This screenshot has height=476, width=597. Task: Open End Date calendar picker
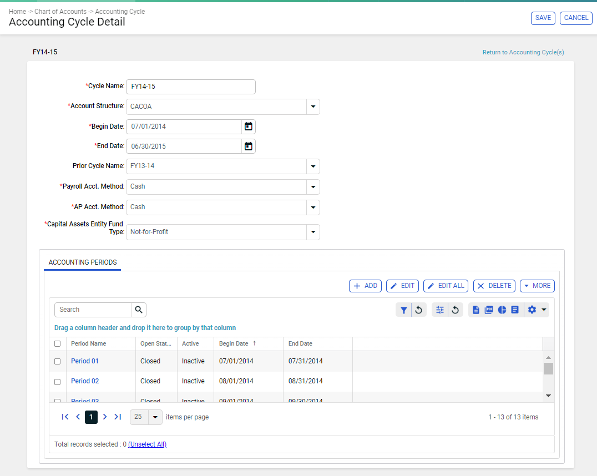tap(248, 146)
